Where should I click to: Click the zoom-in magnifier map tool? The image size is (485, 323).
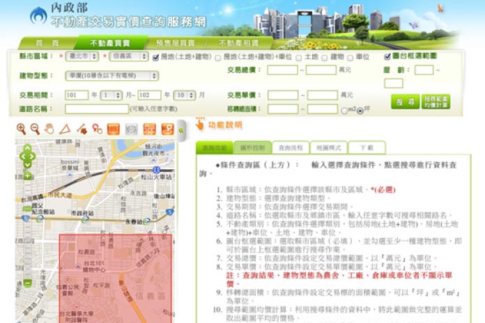pyautogui.click(x=21, y=129)
